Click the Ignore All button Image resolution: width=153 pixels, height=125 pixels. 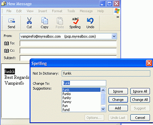pos(140,91)
